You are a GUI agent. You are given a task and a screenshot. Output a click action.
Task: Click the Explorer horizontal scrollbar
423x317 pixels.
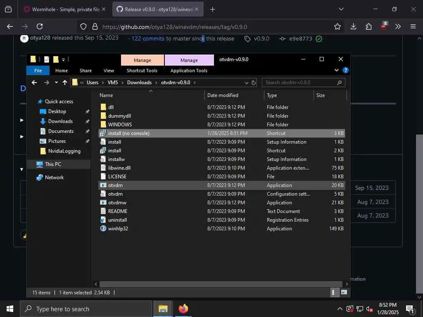tap(221, 284)
